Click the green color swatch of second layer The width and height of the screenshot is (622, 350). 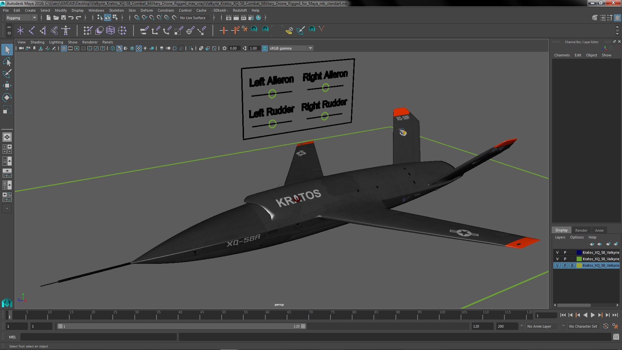pos(579,259)
